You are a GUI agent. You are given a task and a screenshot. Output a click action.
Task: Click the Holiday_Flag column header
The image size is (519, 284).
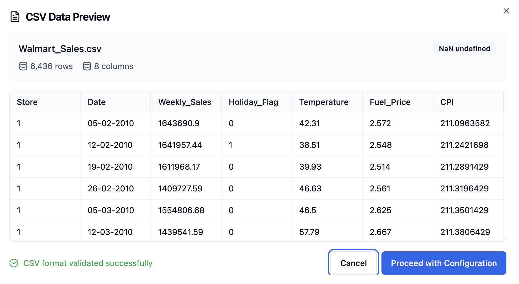click(253, 102)
